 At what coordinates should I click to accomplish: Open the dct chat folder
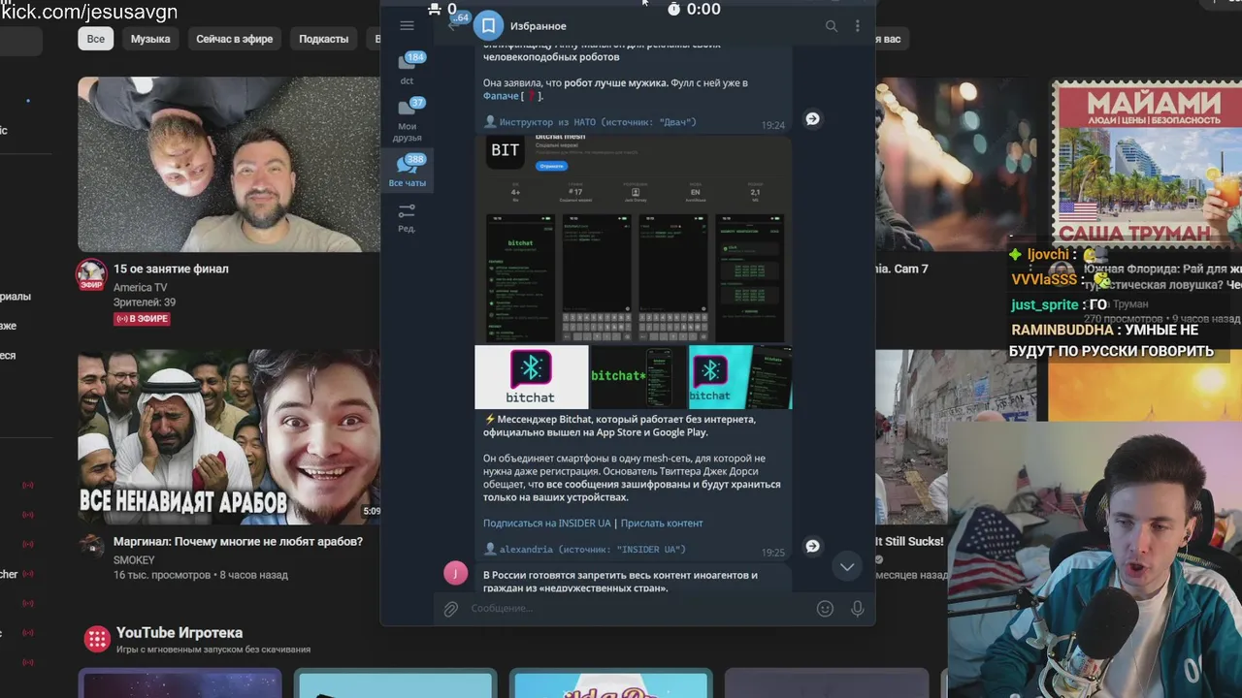(x=408, y=68)
